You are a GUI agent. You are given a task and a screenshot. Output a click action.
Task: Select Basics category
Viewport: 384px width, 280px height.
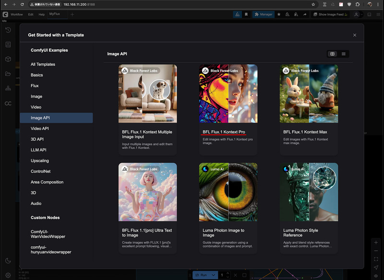(56, 75)
